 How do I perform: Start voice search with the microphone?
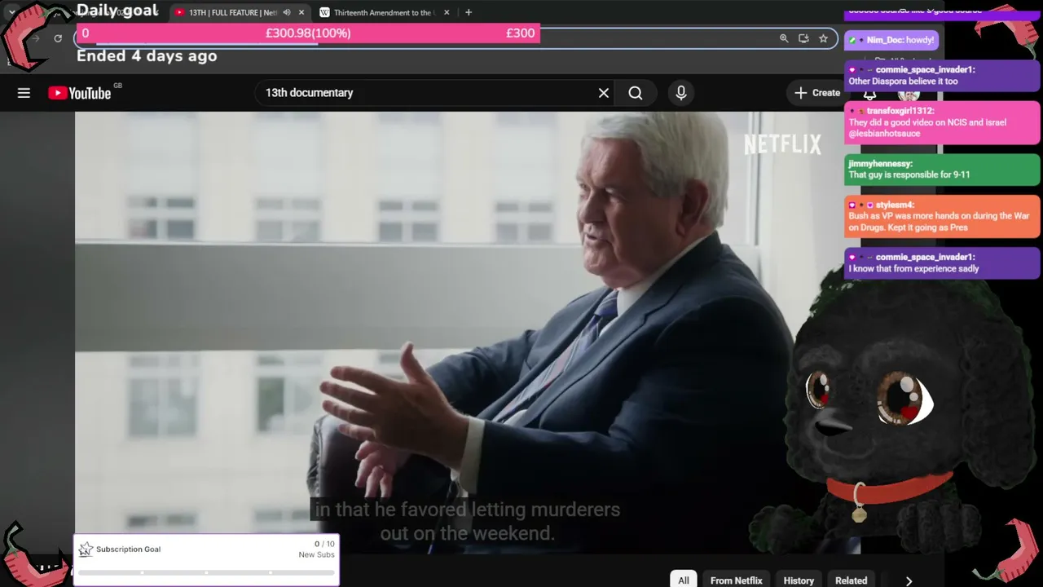pos(681,93)
